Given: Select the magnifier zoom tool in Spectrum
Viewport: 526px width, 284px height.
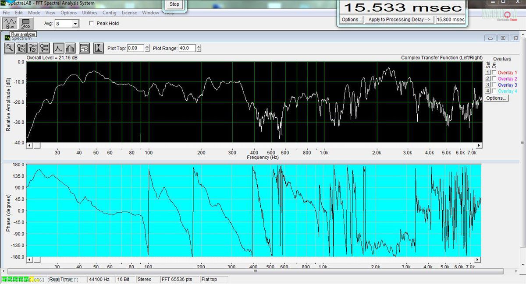Looking at the screenshot, I should [x=9, y=48].
